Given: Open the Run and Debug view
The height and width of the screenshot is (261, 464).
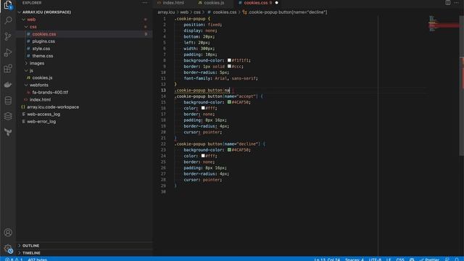Looking at the screenshot, I should (8, 52).
